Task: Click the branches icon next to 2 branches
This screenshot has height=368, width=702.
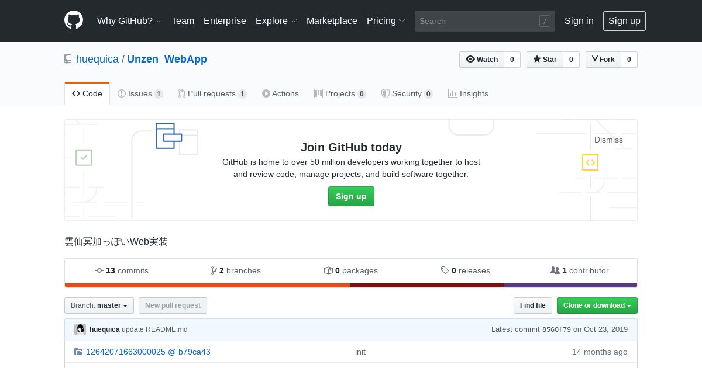Action: (x=214, y=270)
